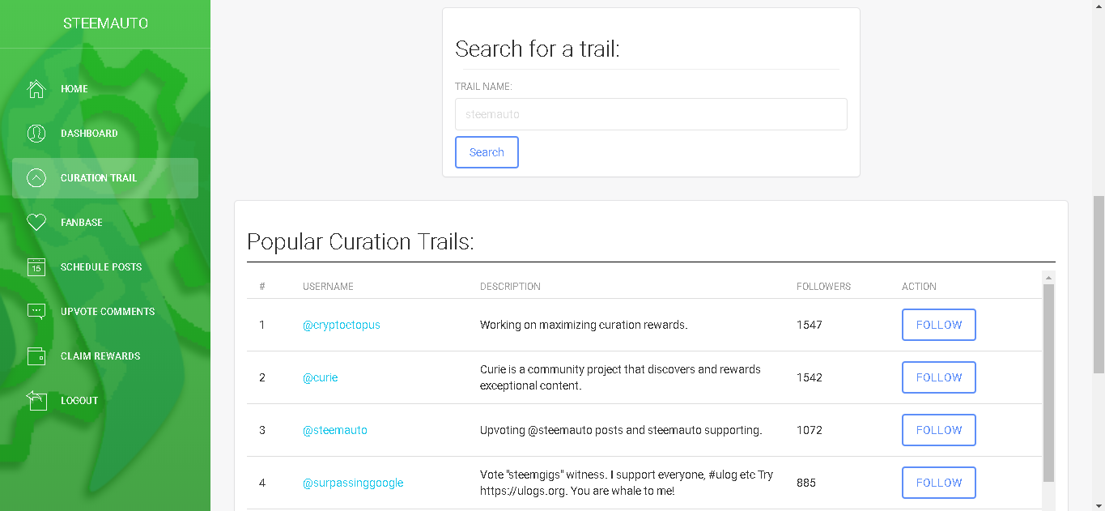Open Dashboard via its user icon
1105x511 pixels.
[x=36, y=134]
